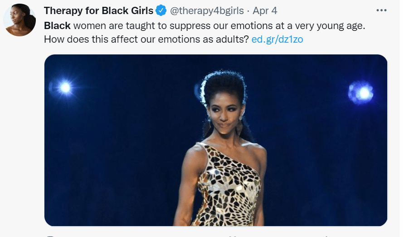
Task: Click the left stage light in the photo
Action: [65, 88]
